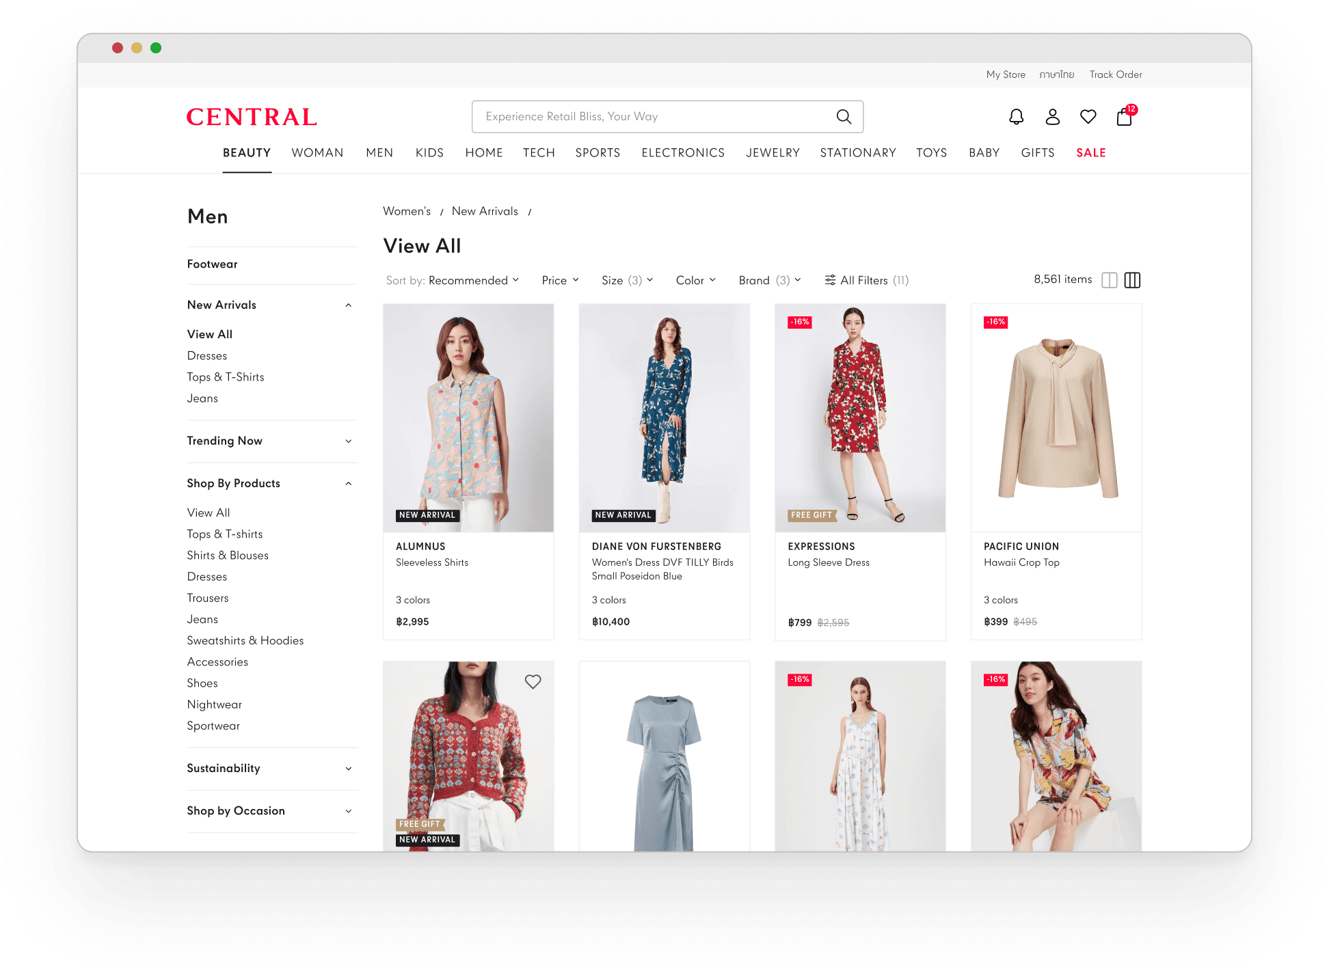1329x973 pixels.
Task: Collapse the New Arrivals sidebar section
Action: click(349, 305)
